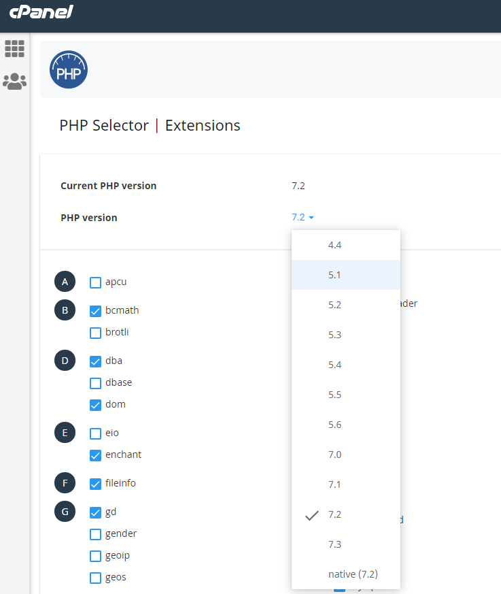
Task: Open the apps grid icon in sidebar
Action: (x=15, y=48)
